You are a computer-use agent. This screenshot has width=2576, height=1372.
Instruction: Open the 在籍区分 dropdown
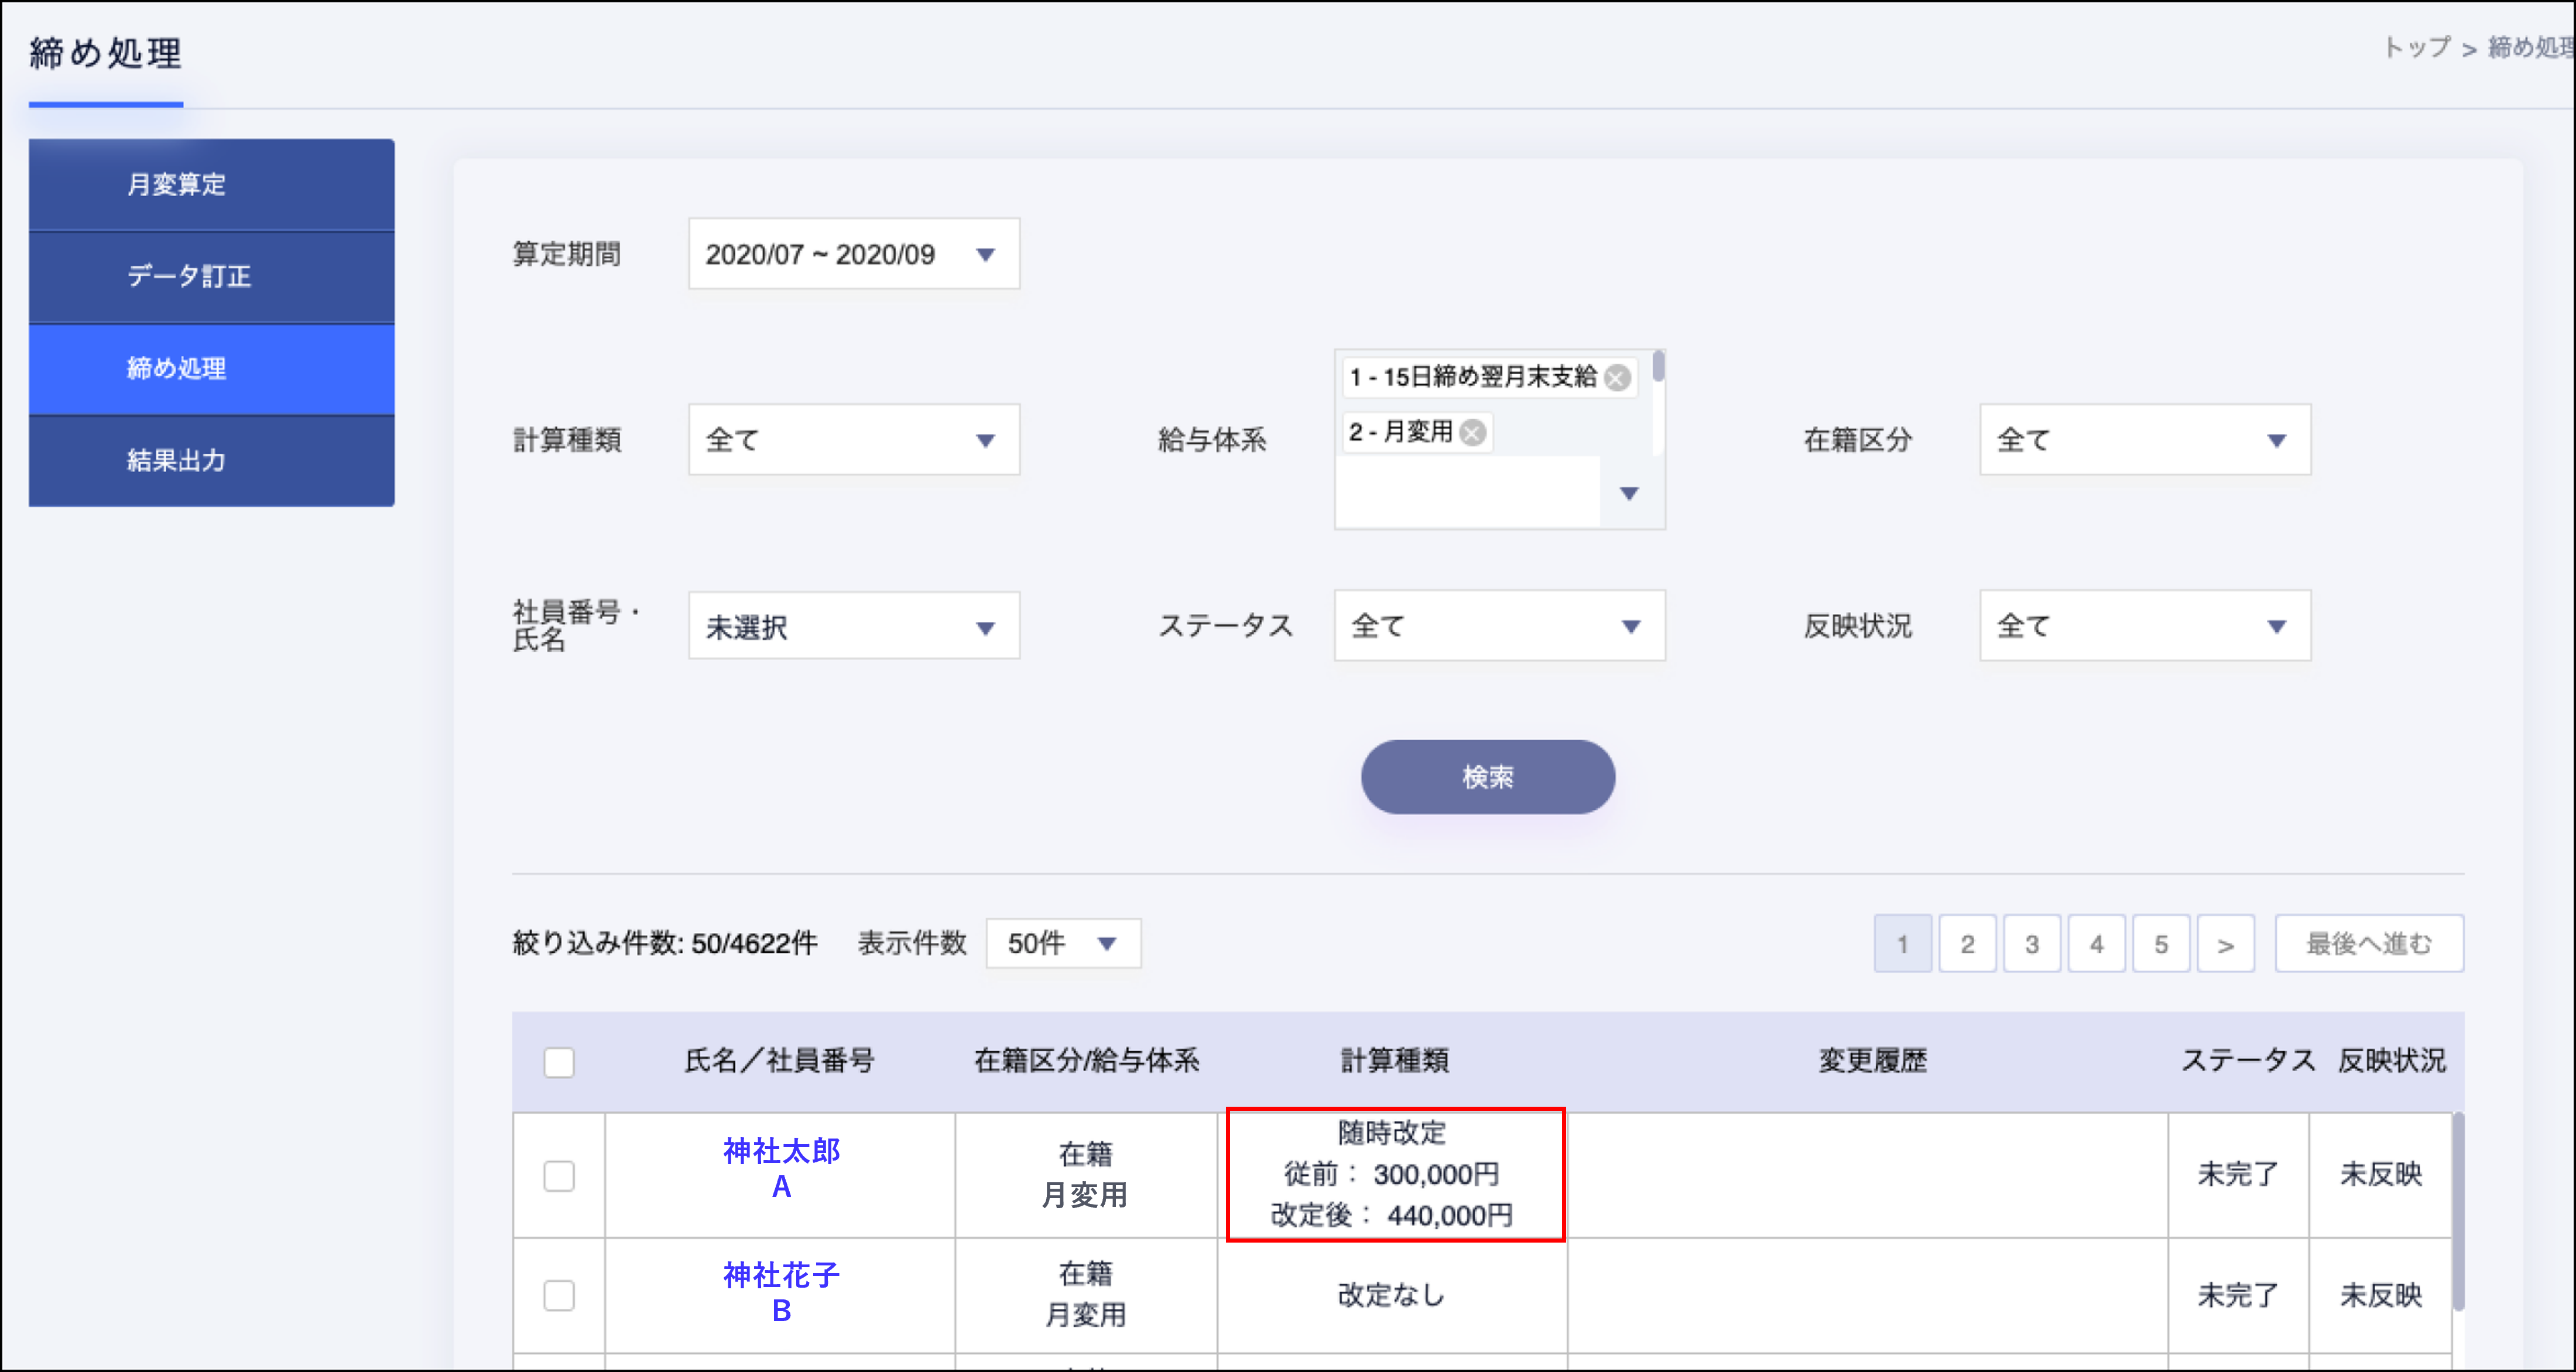2144,440
